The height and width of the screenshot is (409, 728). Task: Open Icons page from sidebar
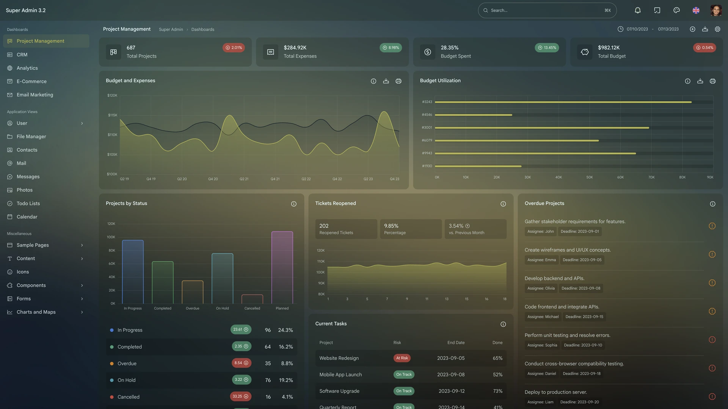(x=46, y=272)
